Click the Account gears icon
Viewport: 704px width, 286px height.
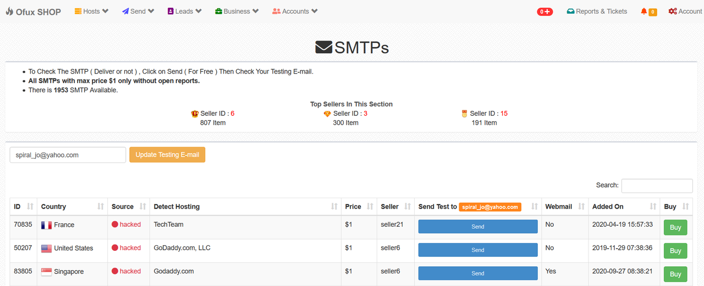673,11
